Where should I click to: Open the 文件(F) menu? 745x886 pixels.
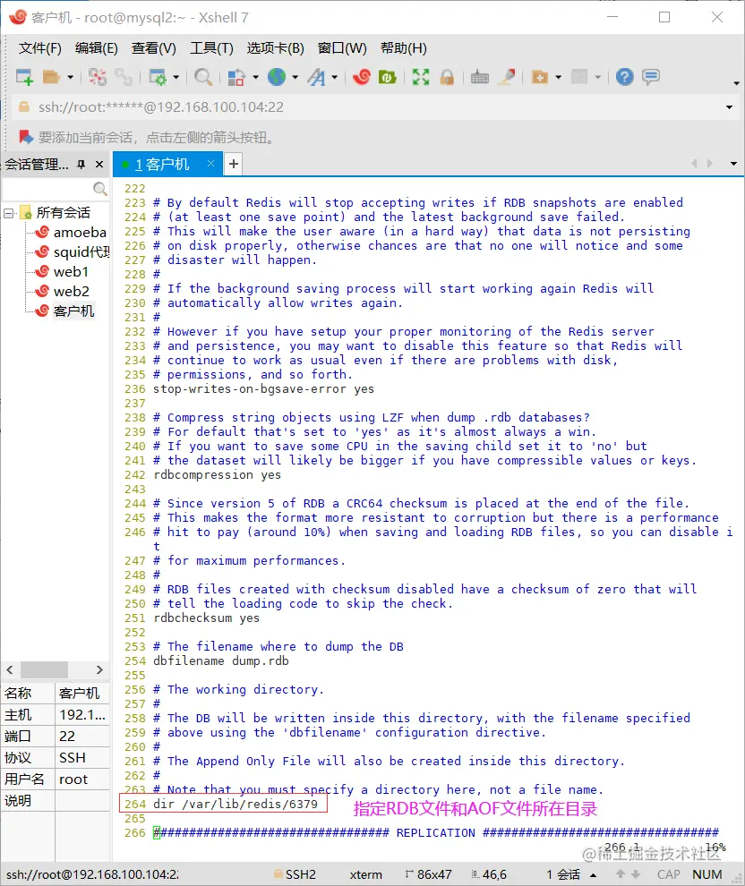(x=40, y=48)
